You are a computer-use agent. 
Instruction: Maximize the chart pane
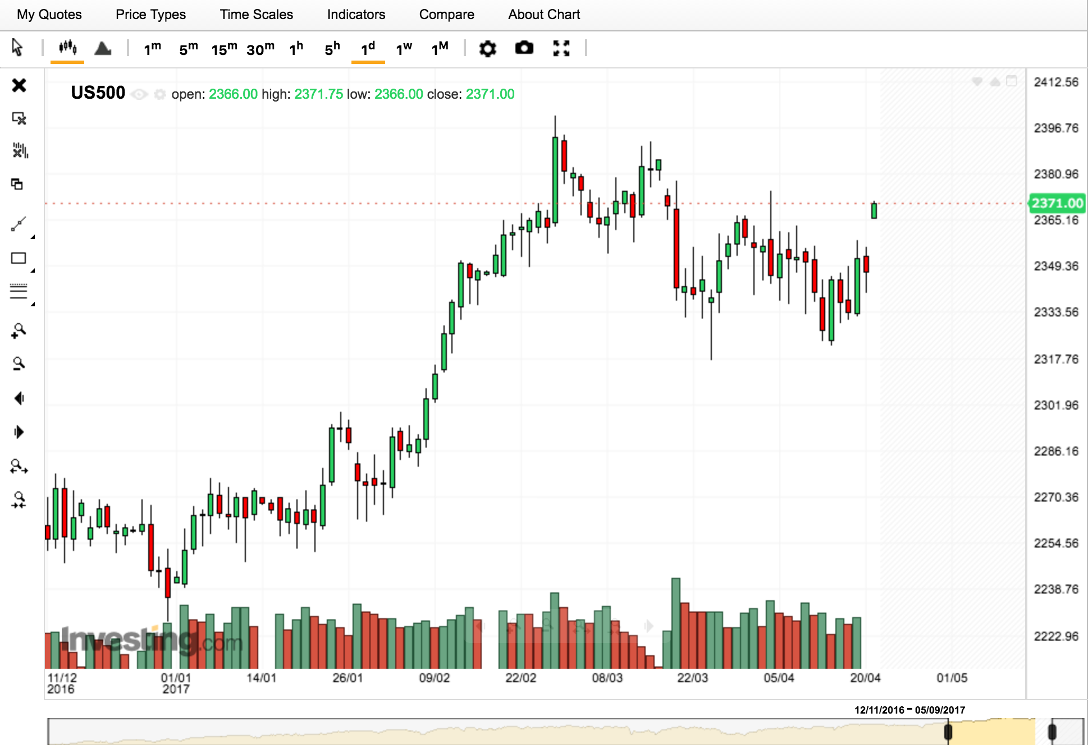pos(1012,81)
